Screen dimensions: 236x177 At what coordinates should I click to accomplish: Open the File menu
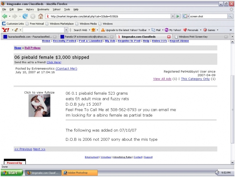click(x=4, y=9)
